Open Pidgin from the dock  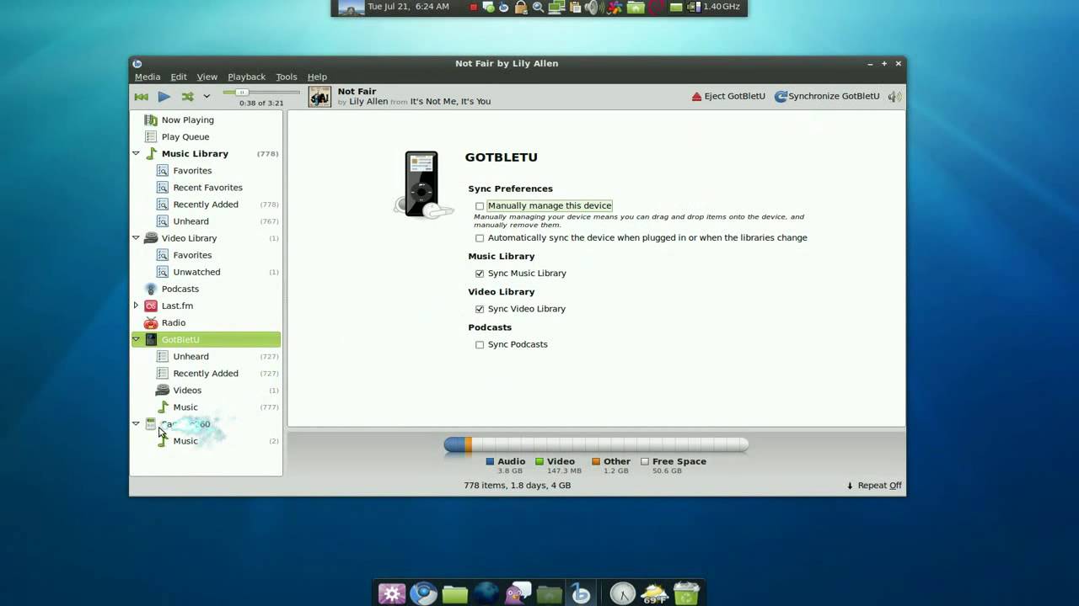[x=518, y=593]
